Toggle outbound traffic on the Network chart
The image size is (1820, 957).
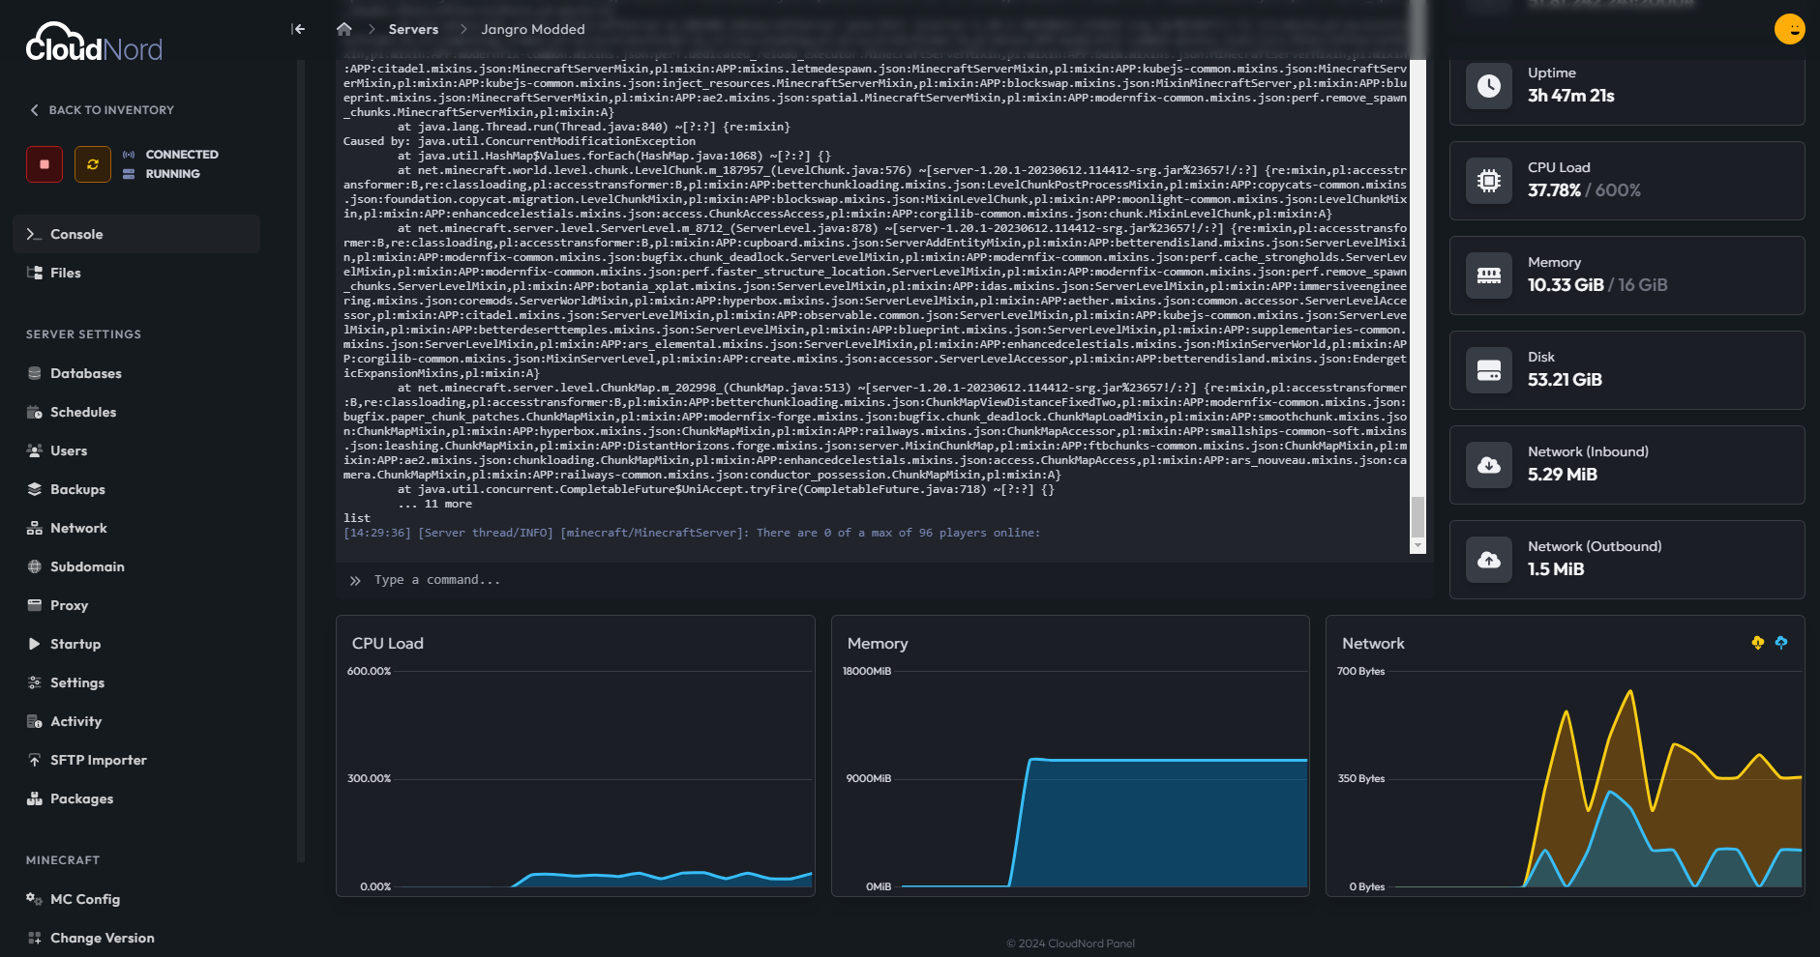tap(1781, 642)
